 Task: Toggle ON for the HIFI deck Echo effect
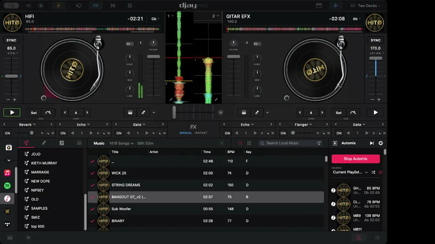(x=63, y=133)
